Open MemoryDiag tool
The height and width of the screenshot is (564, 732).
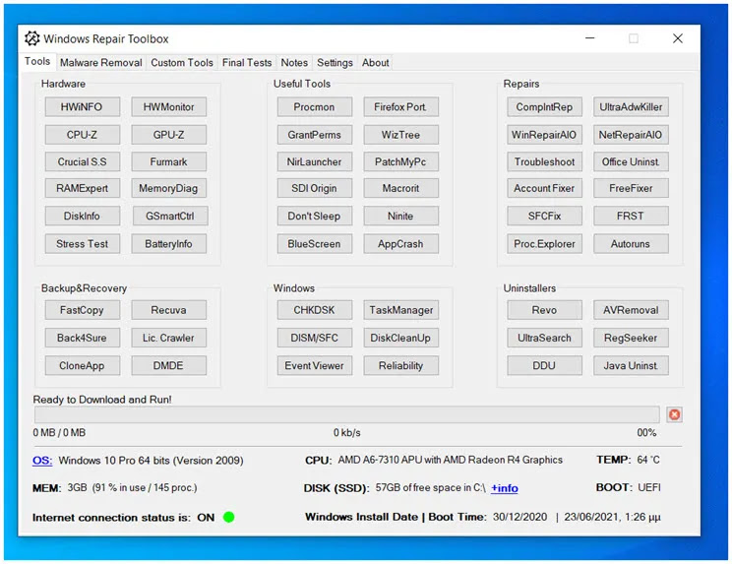pyautogui.click(x=168, y=188)
